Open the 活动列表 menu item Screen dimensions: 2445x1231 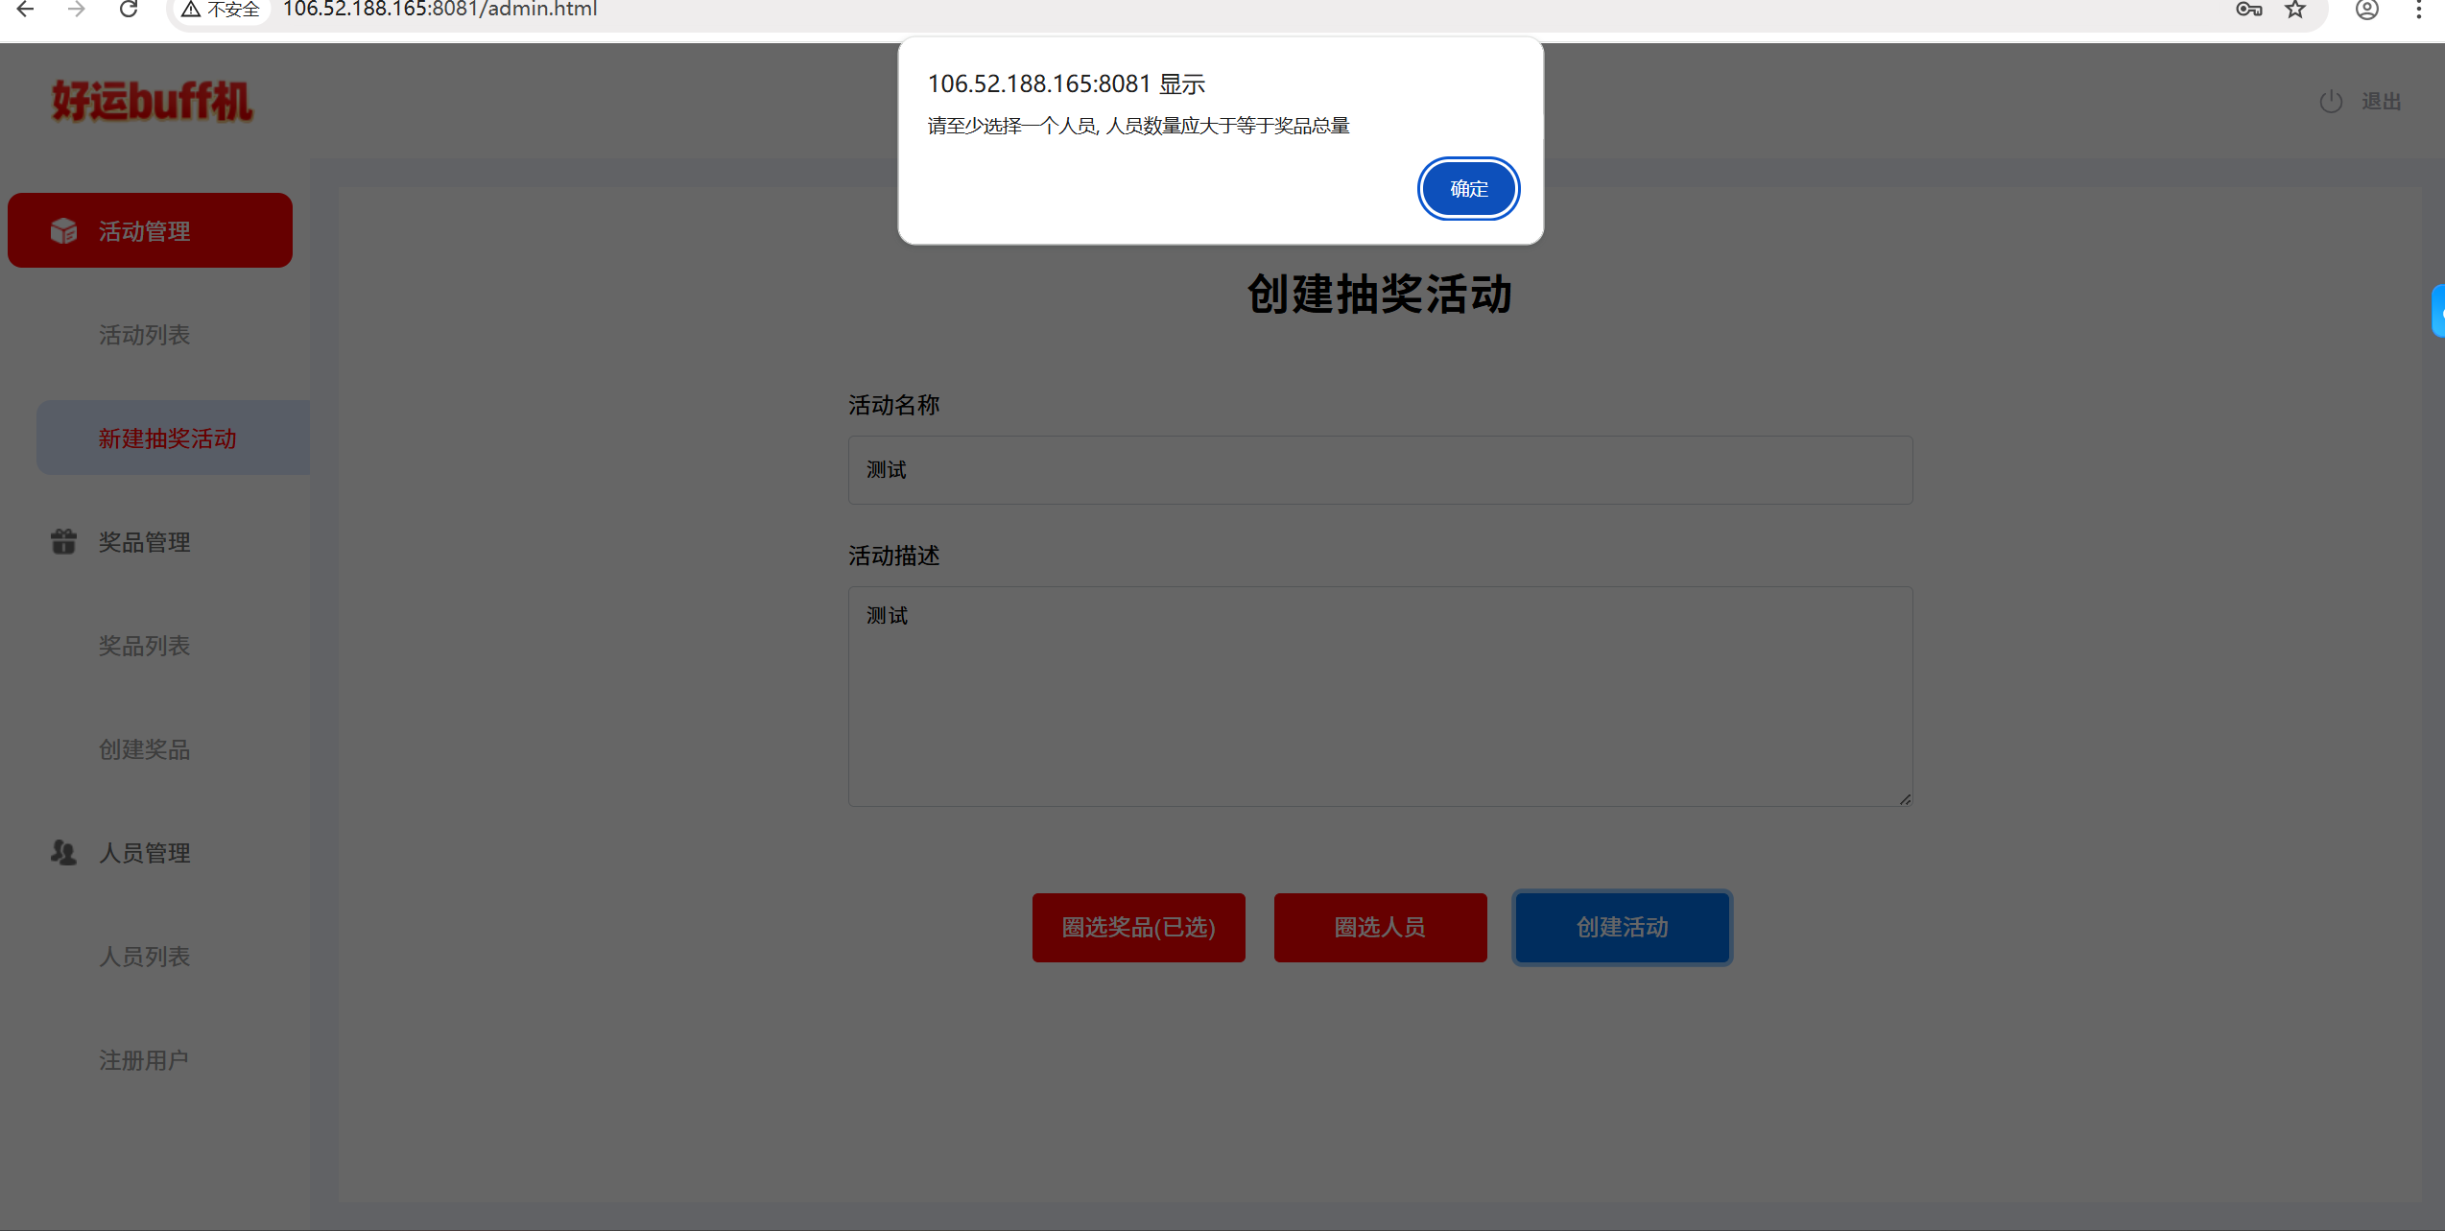coord(145,335)
